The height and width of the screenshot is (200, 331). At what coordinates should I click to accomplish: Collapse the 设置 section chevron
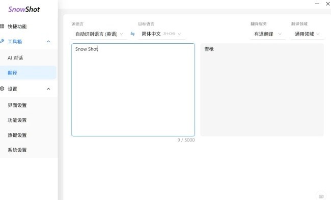click(x=48, y=89)
